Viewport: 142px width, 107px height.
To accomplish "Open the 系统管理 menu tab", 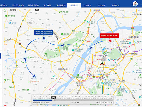I will pyautogui.click(x=4, y=5).
